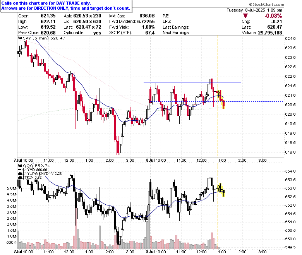302x255 pixels.
Task: Click the candlestick icon beside SPY label
Action: pos(20,38)
